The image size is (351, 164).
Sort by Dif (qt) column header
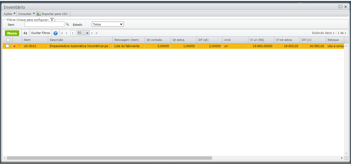[x=209, y=40]
